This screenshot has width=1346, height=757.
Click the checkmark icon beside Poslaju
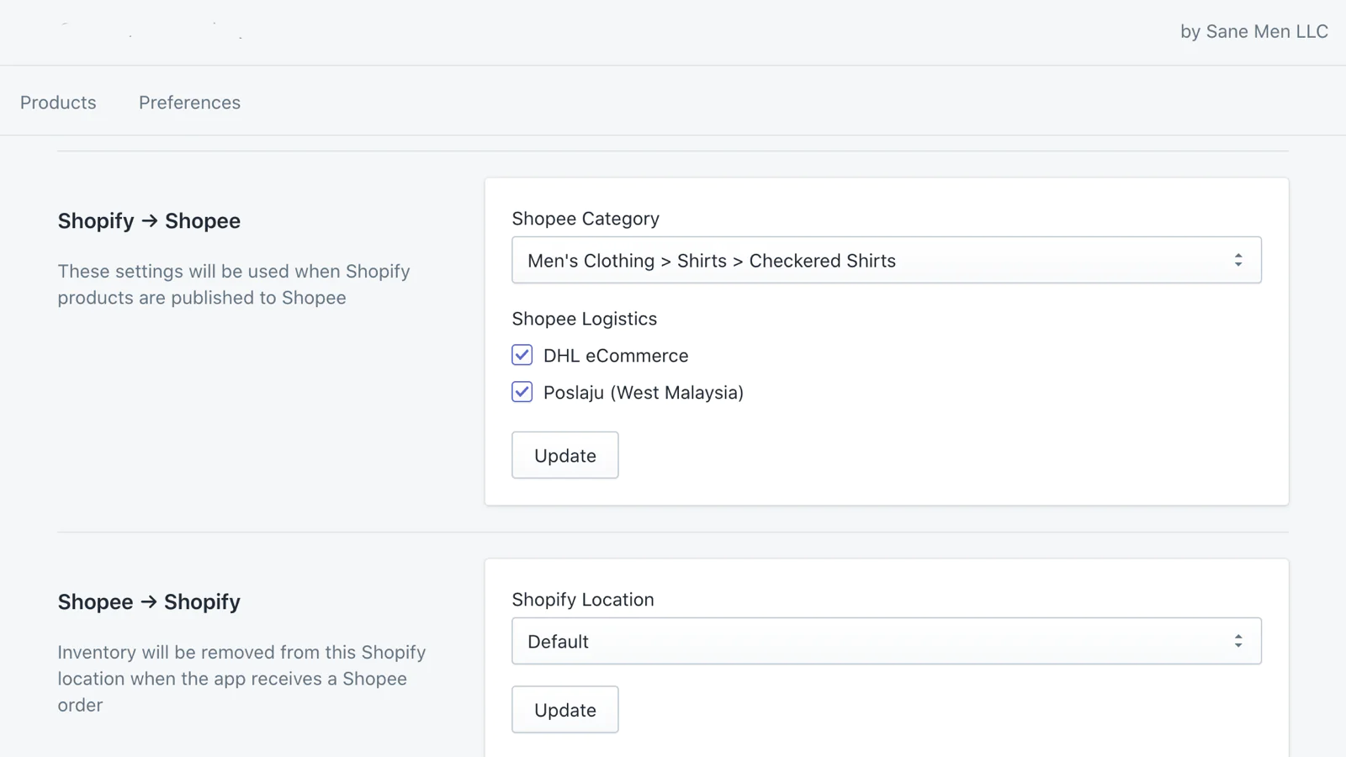pos(522,392)
